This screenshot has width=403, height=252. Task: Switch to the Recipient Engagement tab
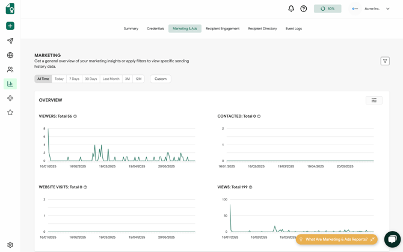click(x=223, y=28)
